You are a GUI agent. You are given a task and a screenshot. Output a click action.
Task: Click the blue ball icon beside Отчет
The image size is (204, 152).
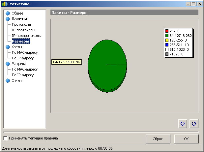8,80
